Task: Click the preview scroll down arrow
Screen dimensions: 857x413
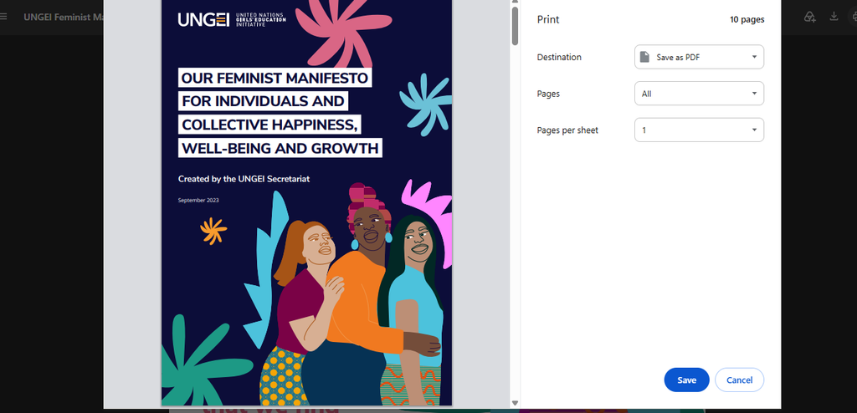Action: pyautogui.click(x=515, y=403)
